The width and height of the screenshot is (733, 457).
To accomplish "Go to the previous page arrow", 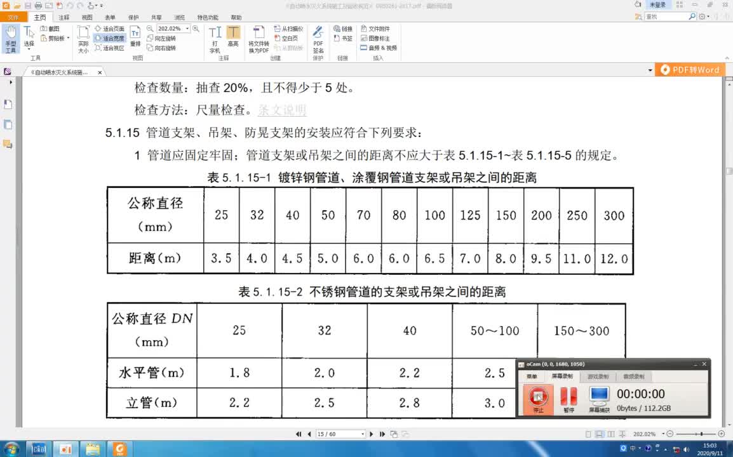I will [309, 434].
